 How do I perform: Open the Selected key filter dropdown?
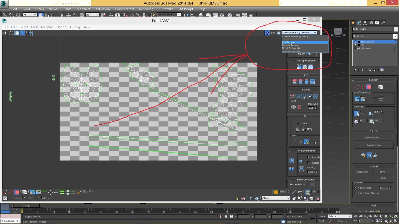(x=340, y=216)
